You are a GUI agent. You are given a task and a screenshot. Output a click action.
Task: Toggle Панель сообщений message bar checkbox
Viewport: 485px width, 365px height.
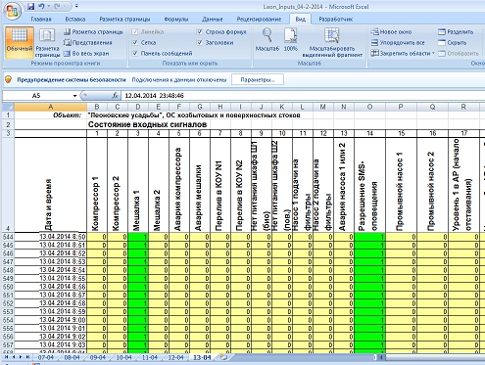pyautogui.click(x=135, y=53)
